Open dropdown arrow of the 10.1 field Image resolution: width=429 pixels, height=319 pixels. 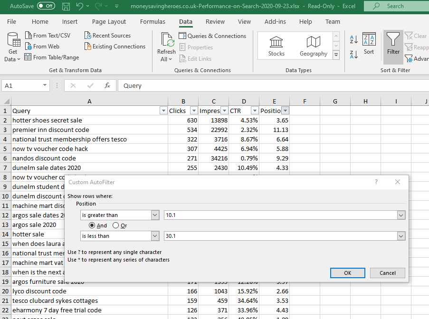click(x=401, y=215)
